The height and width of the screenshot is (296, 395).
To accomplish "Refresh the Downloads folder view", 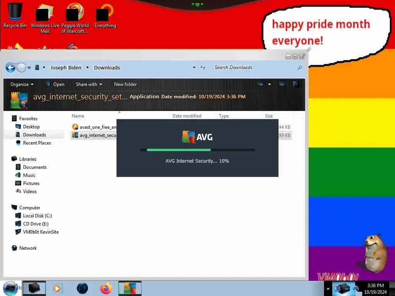I will pyautogui.click(x=203, y=67).
